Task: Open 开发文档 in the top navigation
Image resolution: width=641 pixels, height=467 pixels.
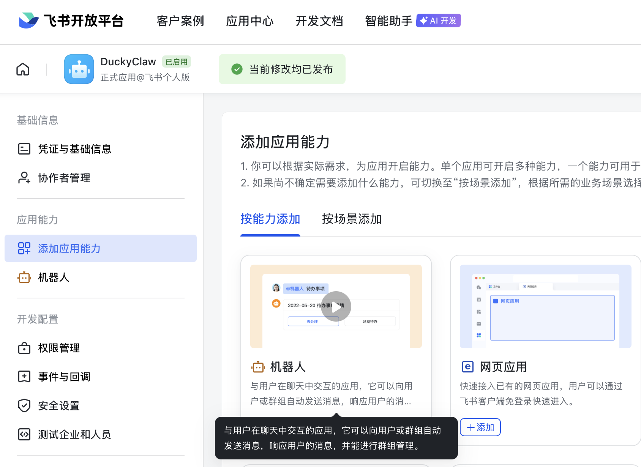Action: [x=319, y=21]
